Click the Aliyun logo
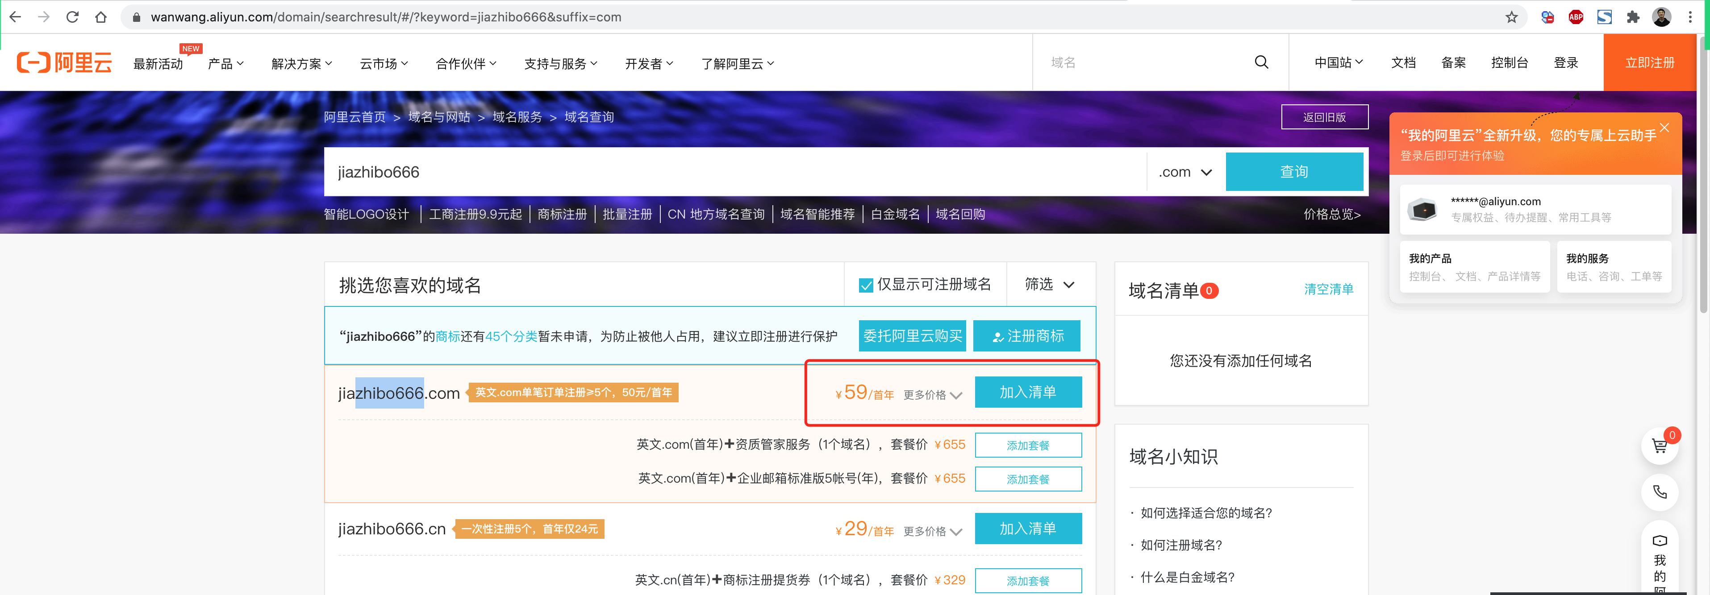Screen dimensions: 1710x595 pos(64,62)
